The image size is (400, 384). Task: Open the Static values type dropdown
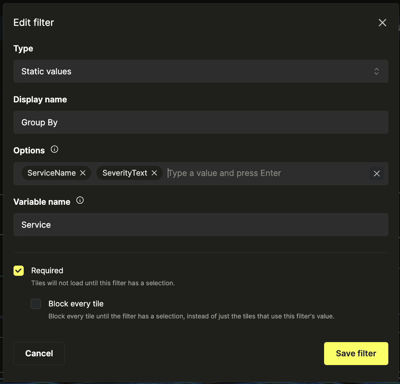click(201, 71)
